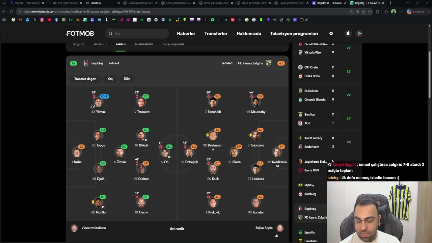Viewport: 432px width, 243px height.
Task: Reload the current page
Action: pyautogui.click(x=11, y=11)
